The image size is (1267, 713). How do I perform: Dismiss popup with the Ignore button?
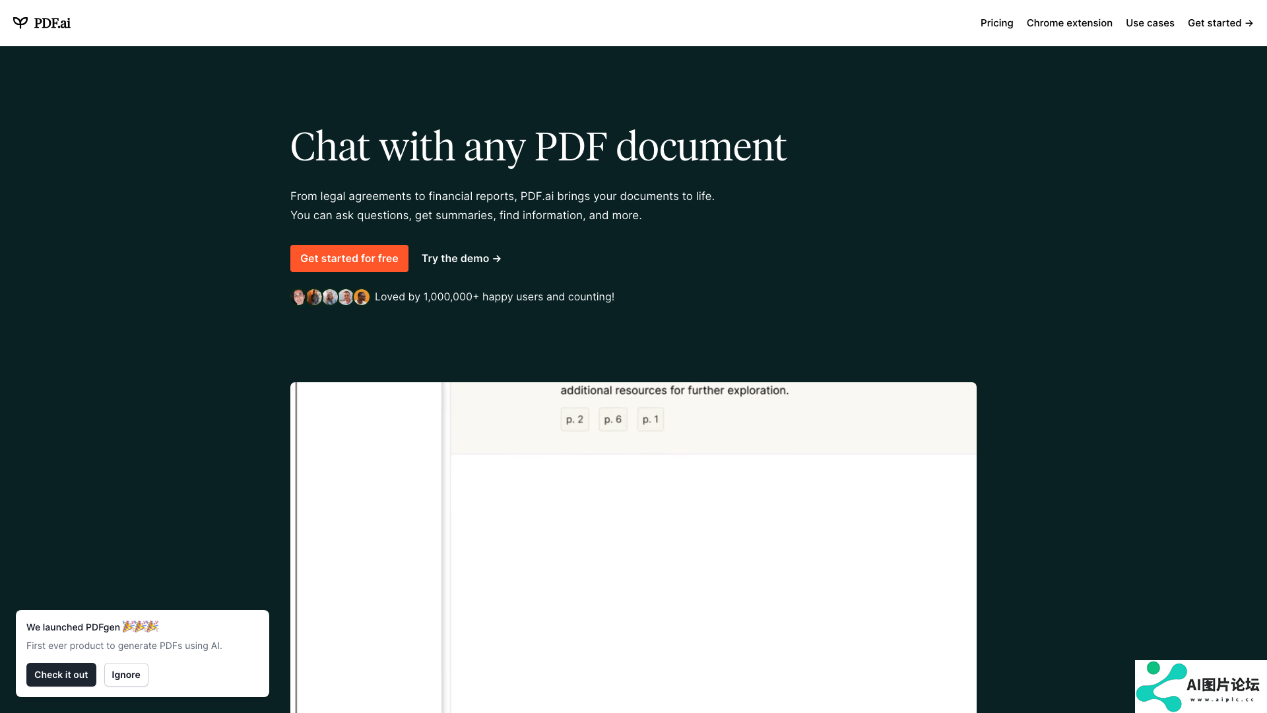tap(126, 675)
